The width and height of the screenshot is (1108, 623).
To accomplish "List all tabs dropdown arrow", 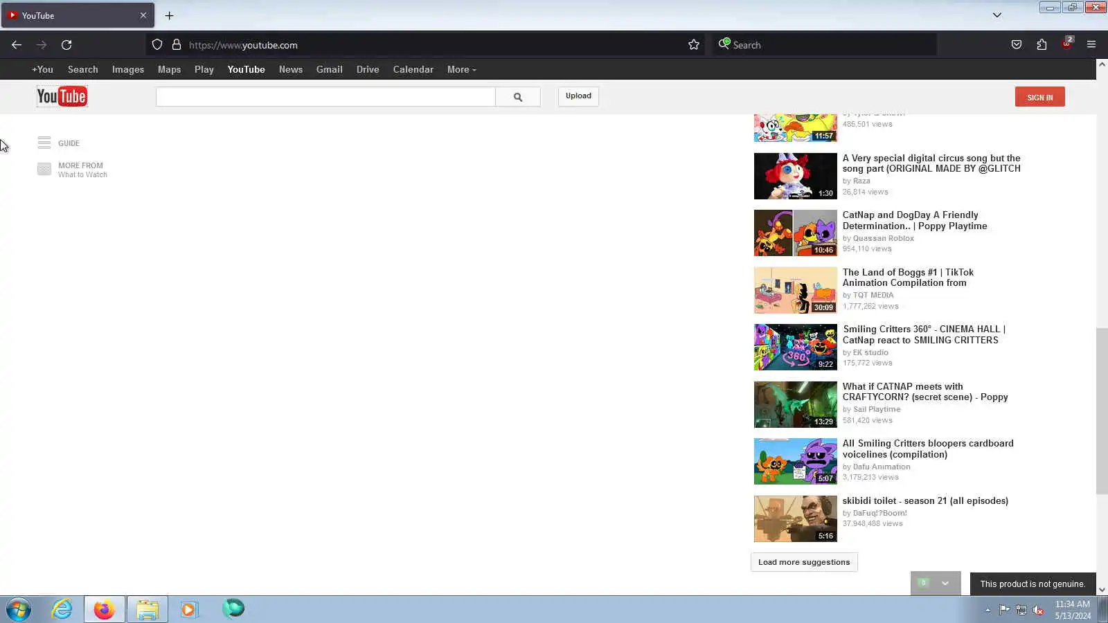I will (x=997, y=15).
